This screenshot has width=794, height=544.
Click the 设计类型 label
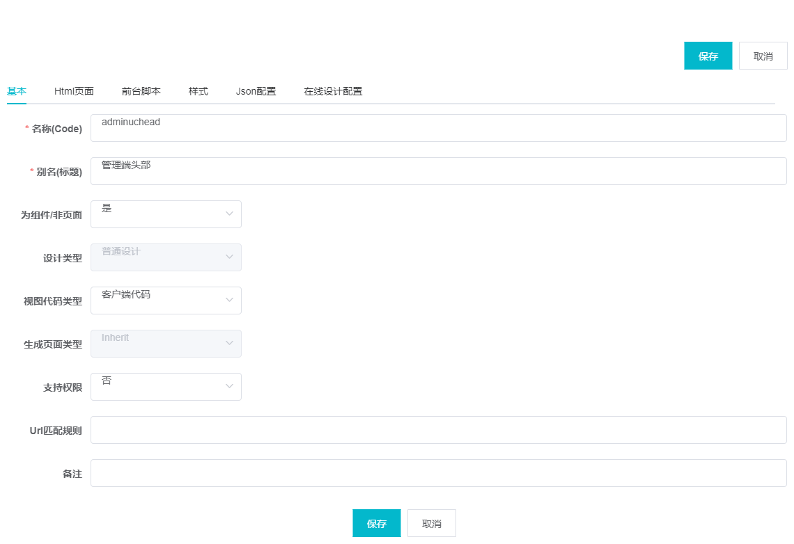pyautogui.click(x=62, y=258)
